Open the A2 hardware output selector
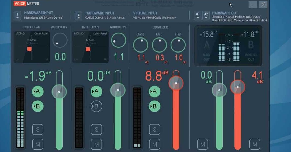 [x=206, y=15]
